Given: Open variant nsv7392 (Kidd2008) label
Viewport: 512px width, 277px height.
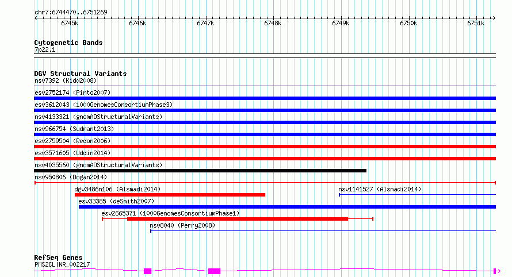Looking at the screenshot, I should pos(66,80).
